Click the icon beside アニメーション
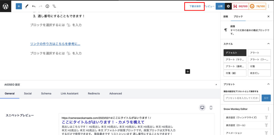The width and height of the screenshot is (274, 135). pos(266,133)
